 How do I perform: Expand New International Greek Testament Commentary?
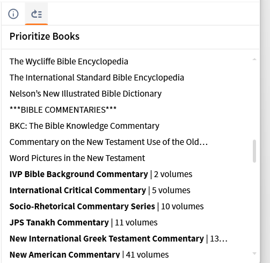coord(119,238)
